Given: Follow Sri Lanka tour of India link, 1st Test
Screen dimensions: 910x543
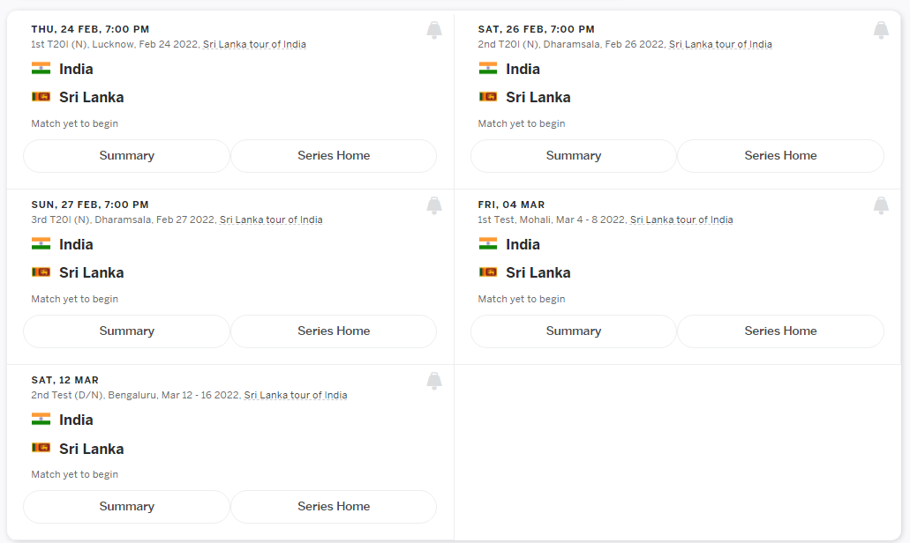Looking at the screenshot, I should [681, 219].
